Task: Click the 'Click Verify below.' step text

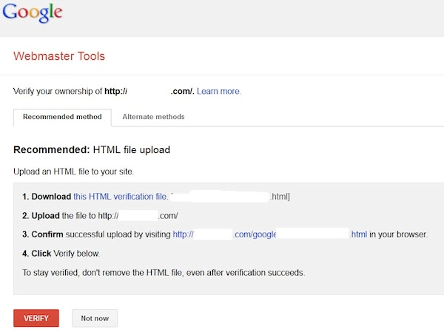Action: click(x=61, y=254)
